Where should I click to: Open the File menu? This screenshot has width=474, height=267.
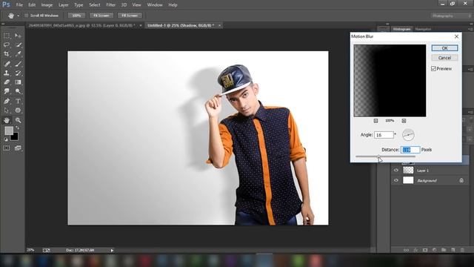tap(19, 5)
